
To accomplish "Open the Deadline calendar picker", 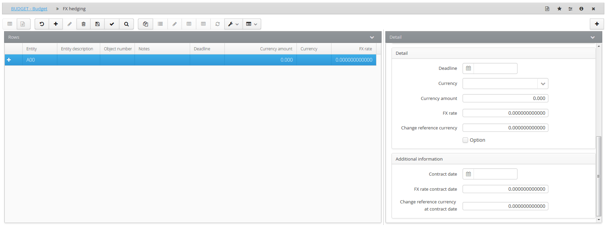I will (x=468, y=68).
